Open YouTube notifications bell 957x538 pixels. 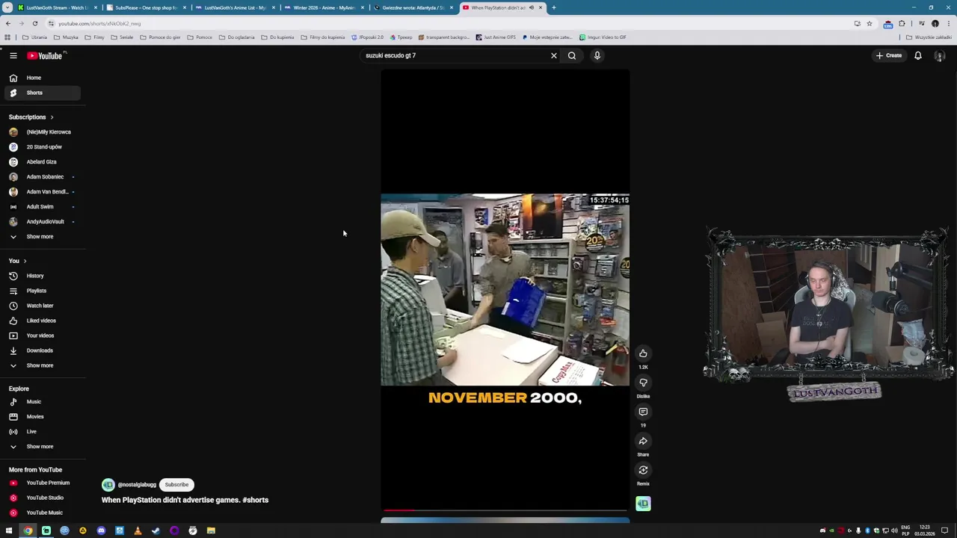click(x=918, y=55)
